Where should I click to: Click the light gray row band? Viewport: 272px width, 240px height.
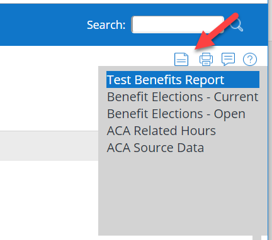[49, 146]
